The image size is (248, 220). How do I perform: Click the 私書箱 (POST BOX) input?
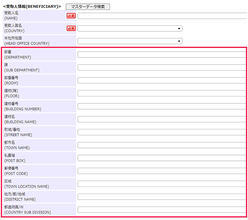click(161, 158)
